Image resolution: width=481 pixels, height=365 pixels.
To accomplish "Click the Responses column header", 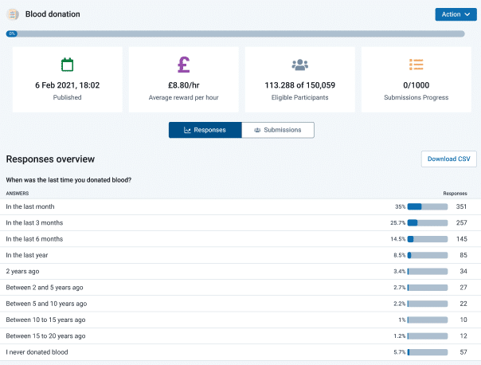I will click(x=455, y=194).
